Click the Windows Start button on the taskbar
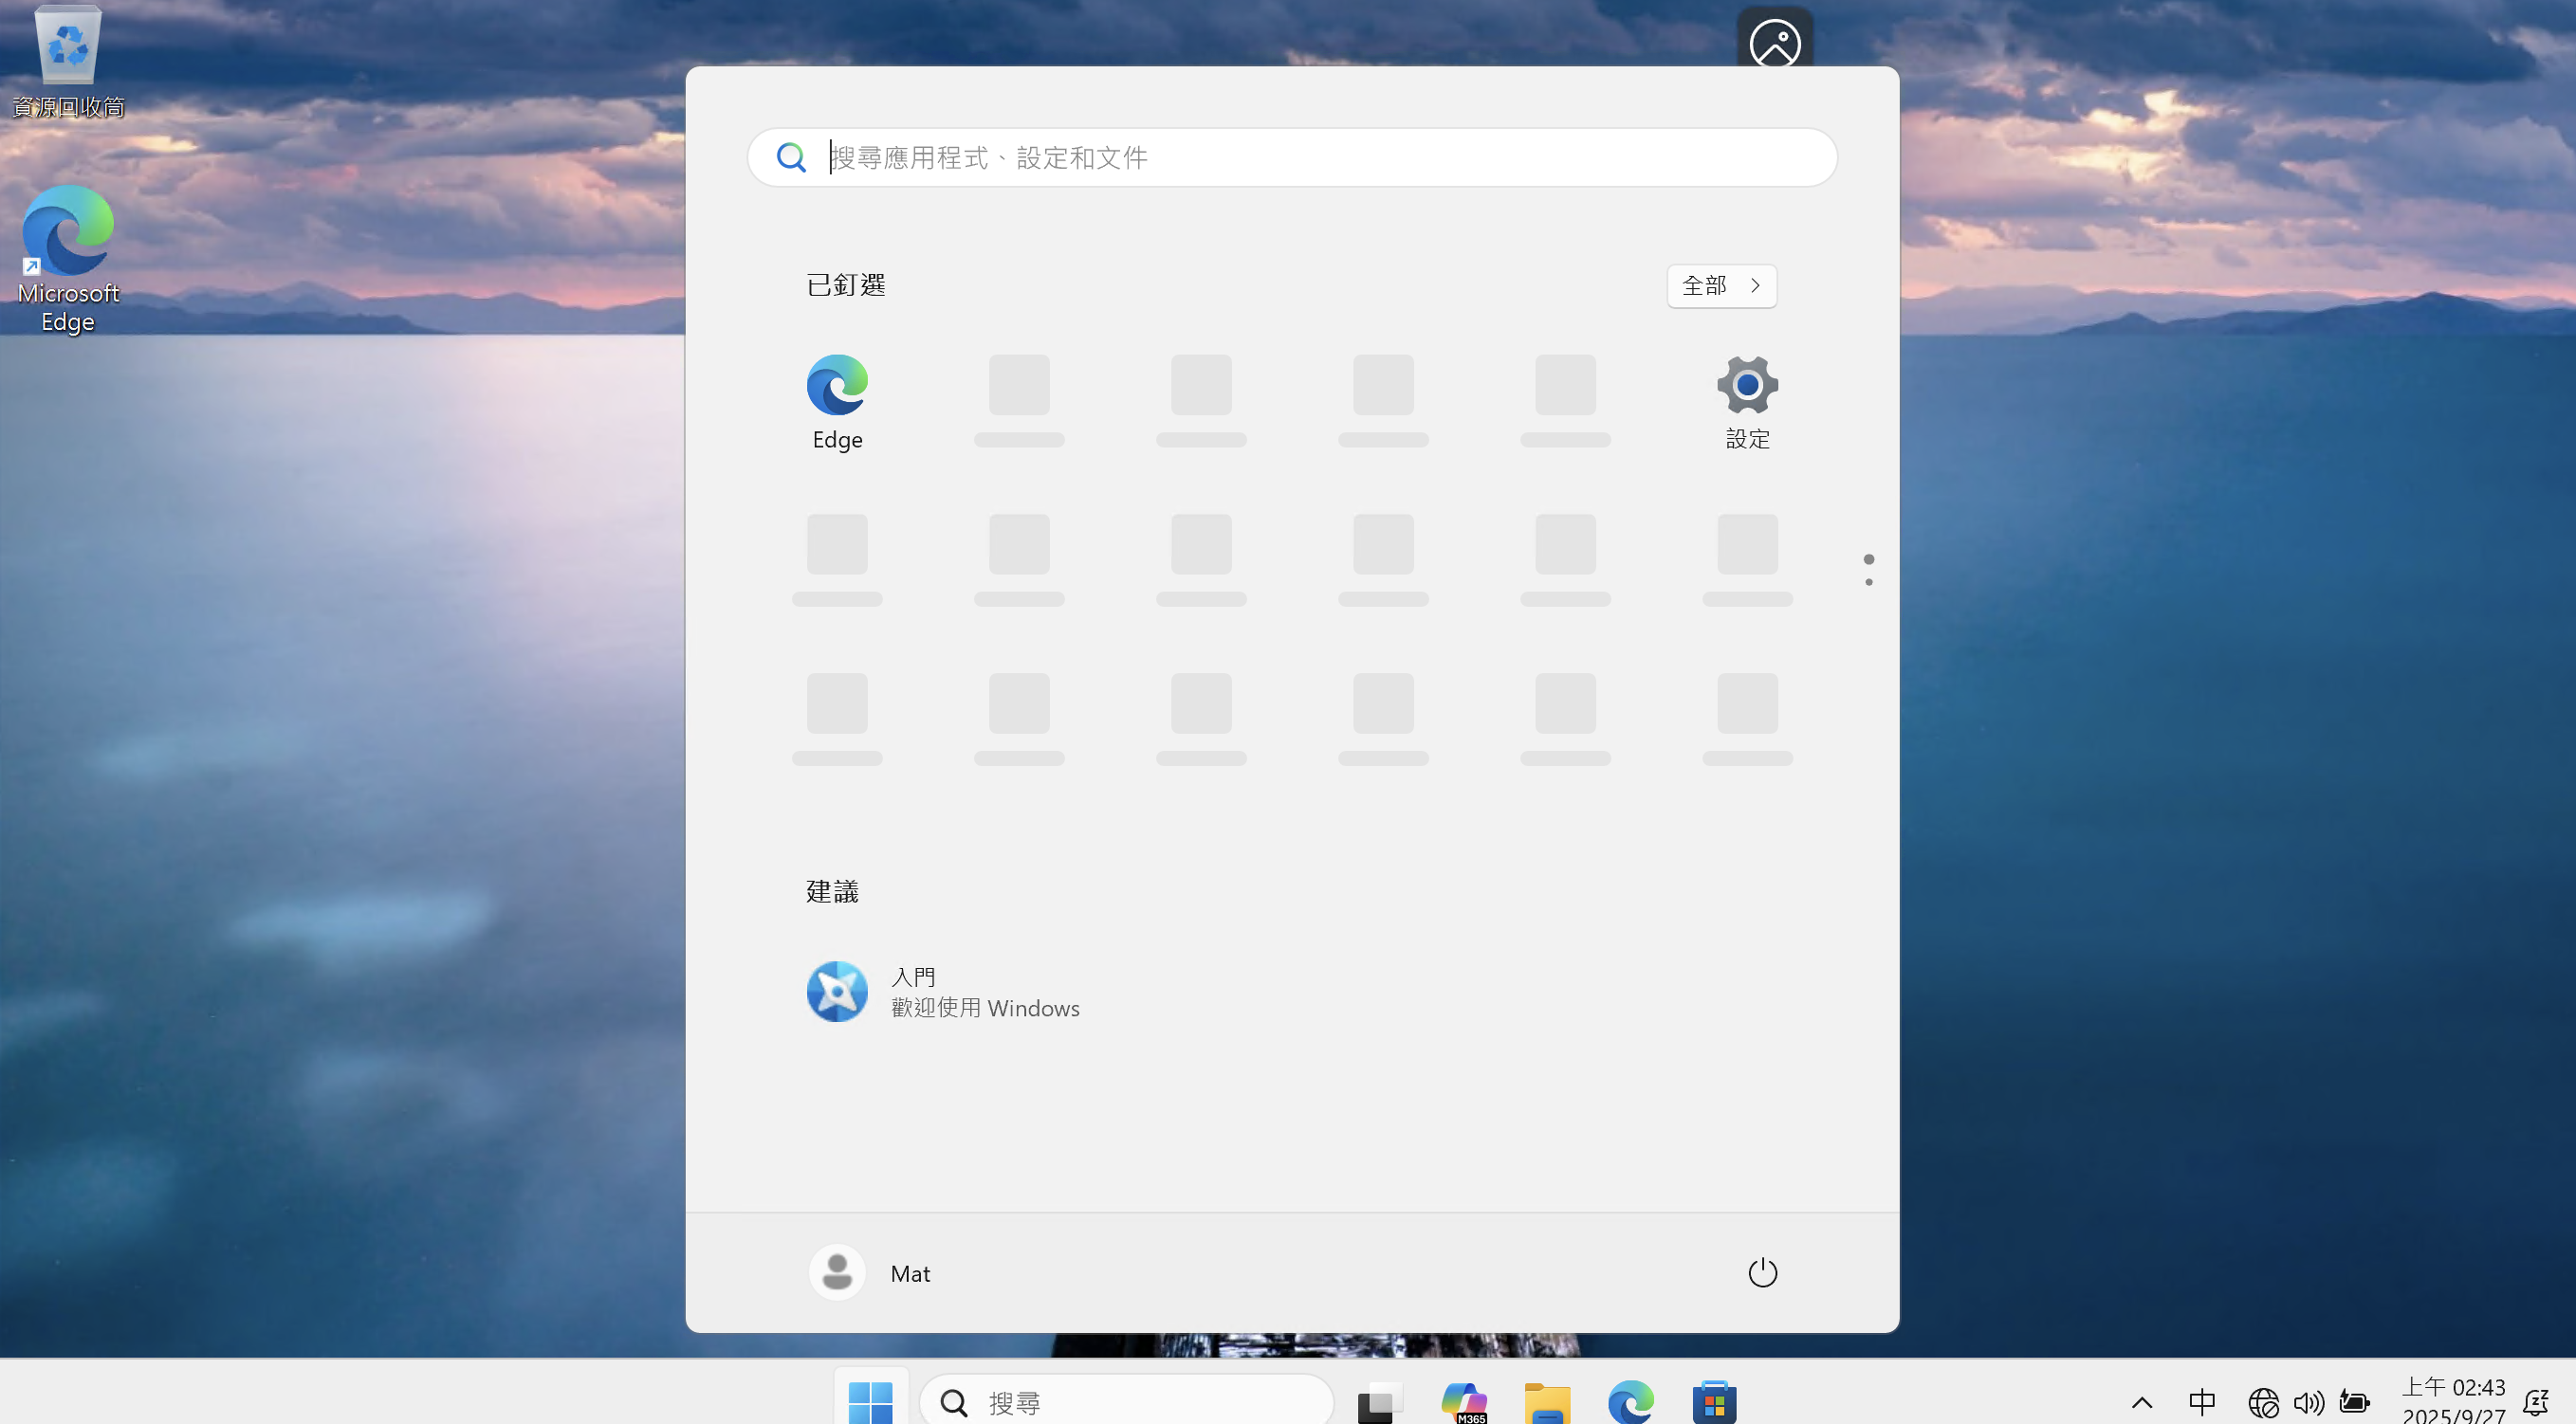The image size is (2576, 1424). click(x=870, y=1401)
